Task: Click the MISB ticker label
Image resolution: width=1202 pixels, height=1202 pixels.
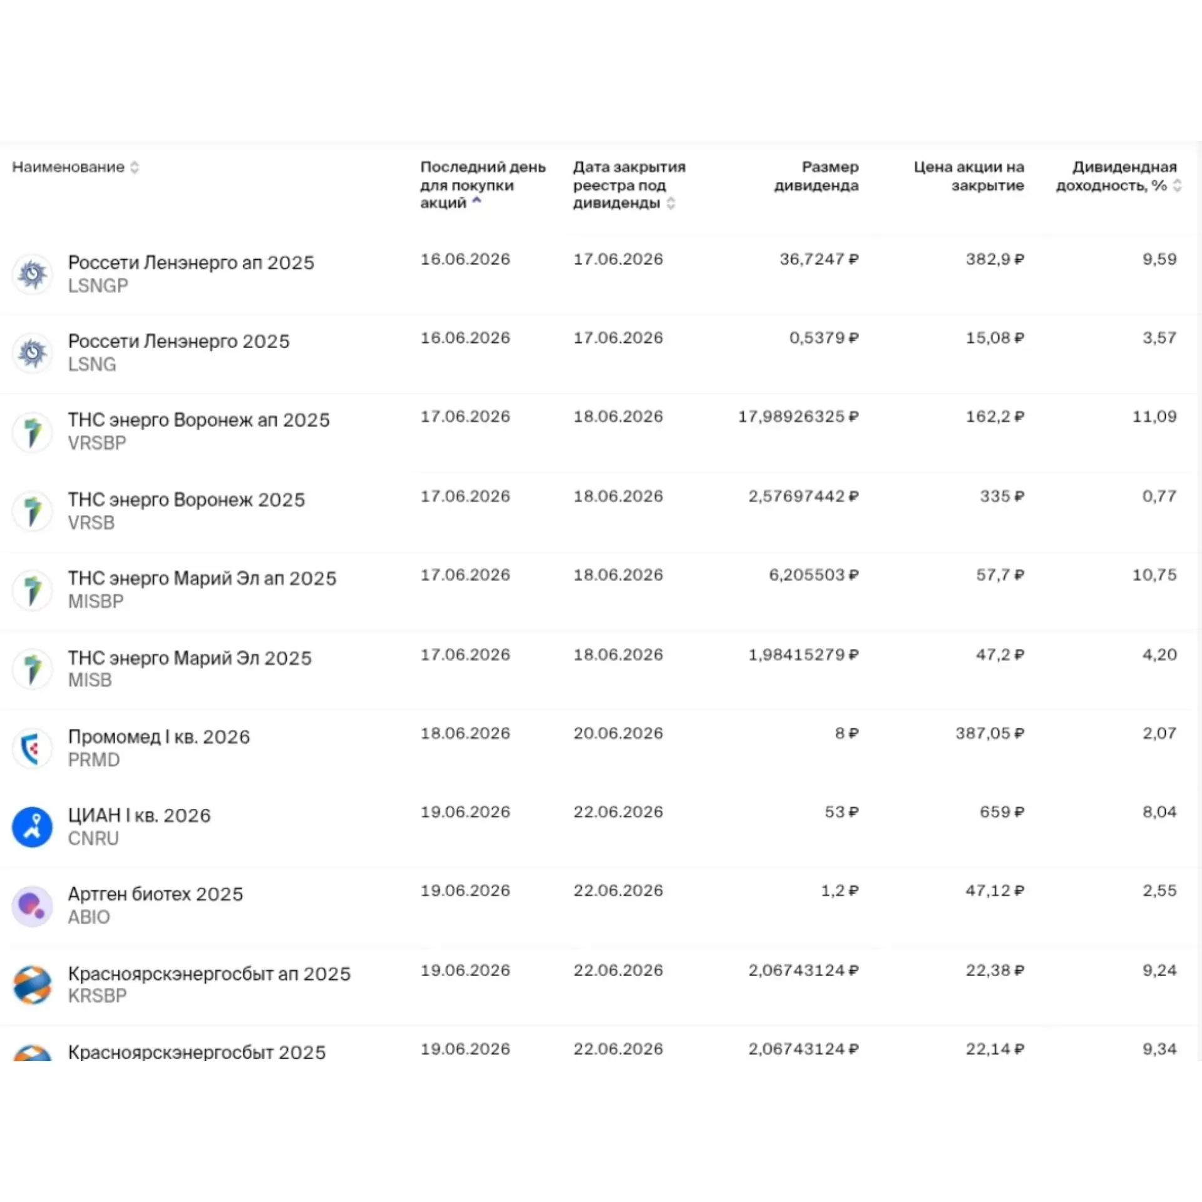Action: point(90,680)
